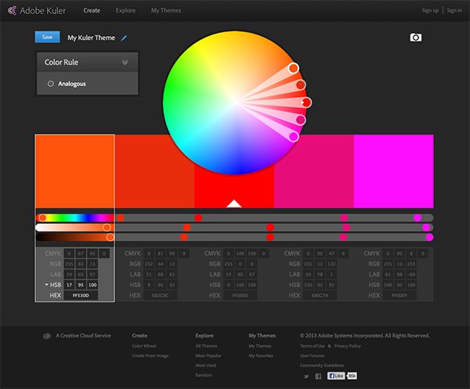The width and height of the screenshot is (470, 389).
Task: Select the red base handle on color wheel
Action: coord(306,103)
